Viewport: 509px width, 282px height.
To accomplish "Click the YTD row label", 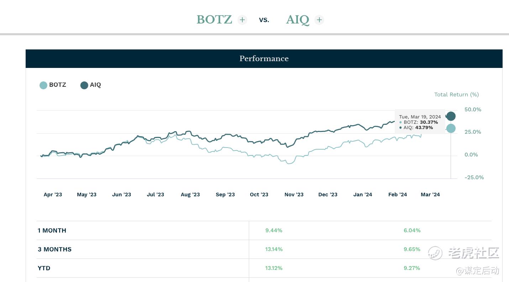I will 44,268.
